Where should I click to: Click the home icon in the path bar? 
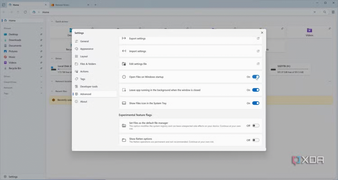click(34, 12)
